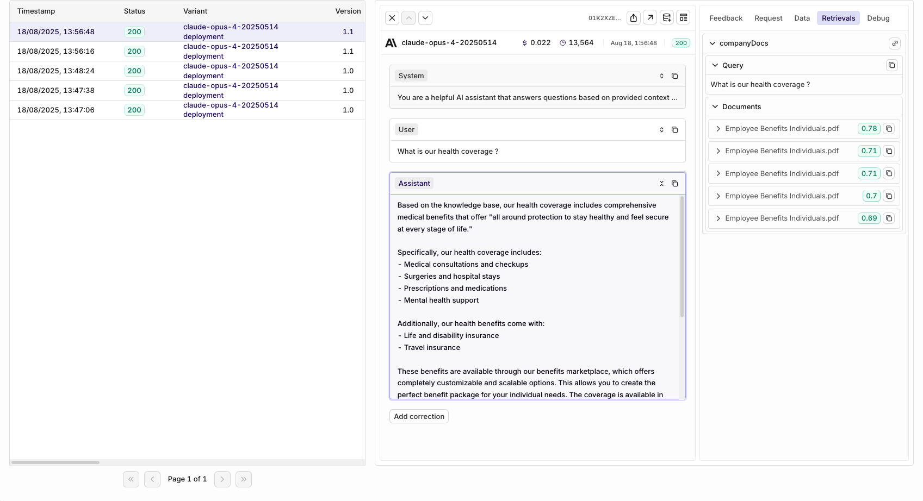Click the latency clock icon
The image size is (923, 501).
tap(563, 43)
